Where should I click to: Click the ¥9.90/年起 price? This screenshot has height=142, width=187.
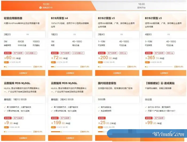click(x=11, y=123)
